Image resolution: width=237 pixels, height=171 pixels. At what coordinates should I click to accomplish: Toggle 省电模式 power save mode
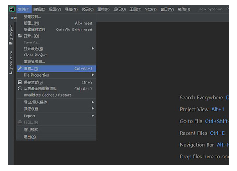[56, 129]
